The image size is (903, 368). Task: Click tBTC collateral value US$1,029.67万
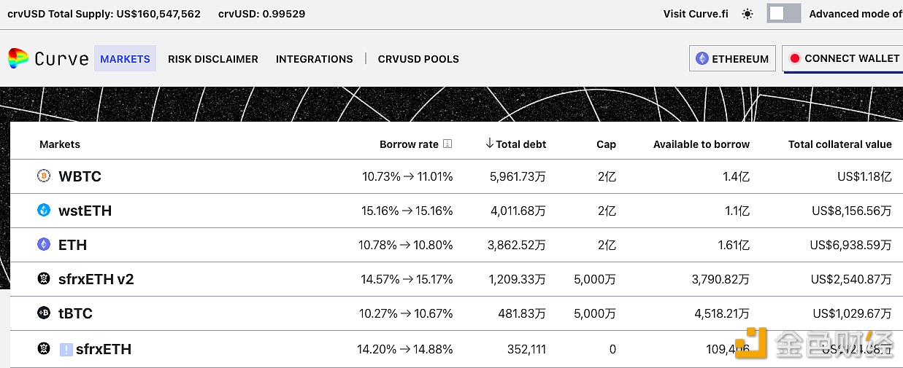pyautogui.click(x=852, y=313)
